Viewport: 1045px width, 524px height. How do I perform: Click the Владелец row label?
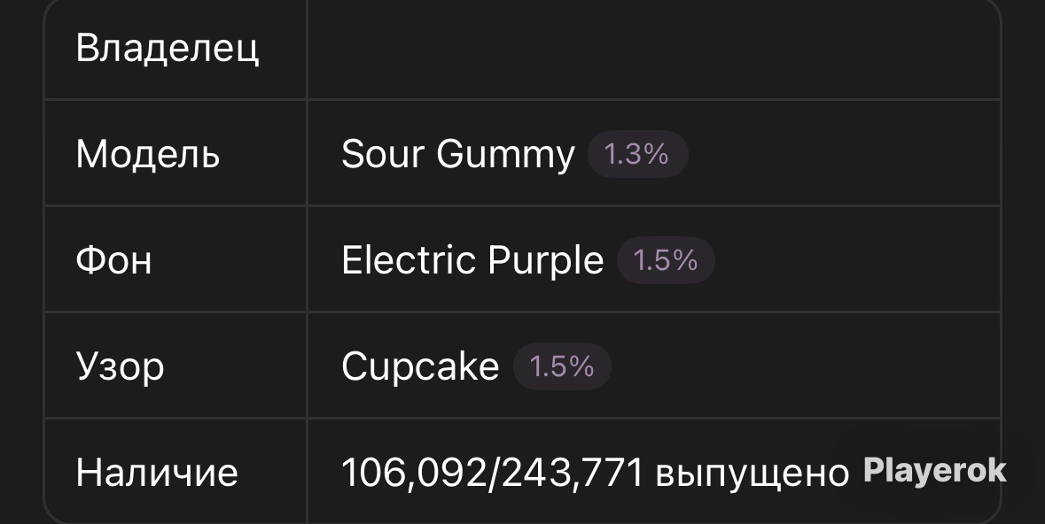click(168, 49)
